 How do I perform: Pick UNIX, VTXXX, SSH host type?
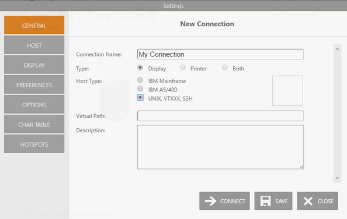click(x=140, y=97)
